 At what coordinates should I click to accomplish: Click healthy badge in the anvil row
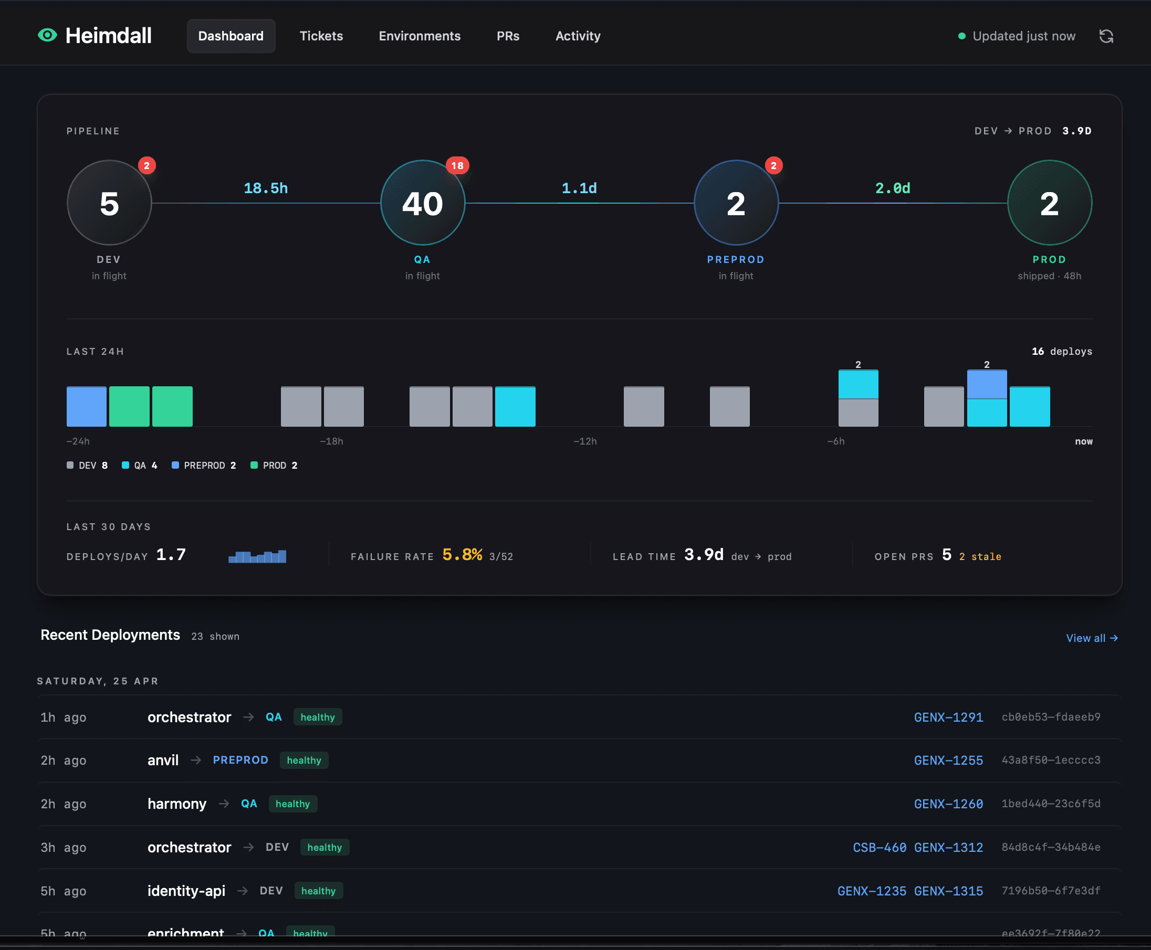click(x=304, y=760)
